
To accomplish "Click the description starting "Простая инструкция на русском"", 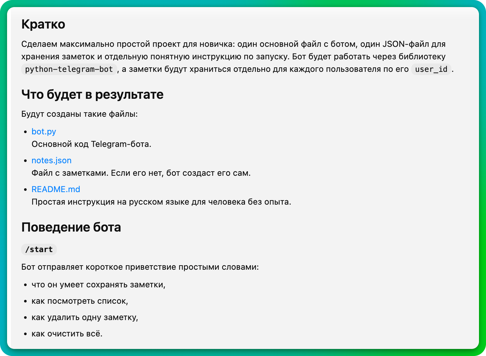I will tap(161, 202).
